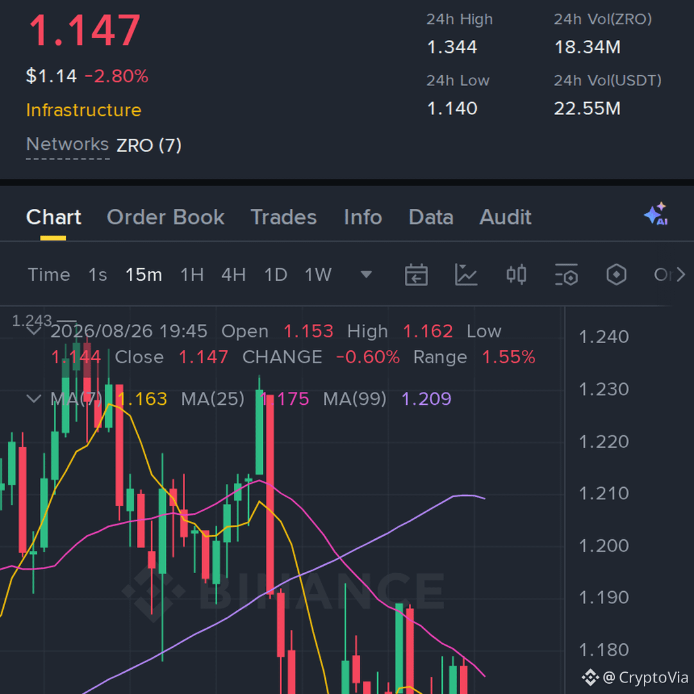Click the 24h Vol(USDT) value 22.55M
Image resolution: width=694 pixels, height=694 pixels.
[587, 109]
